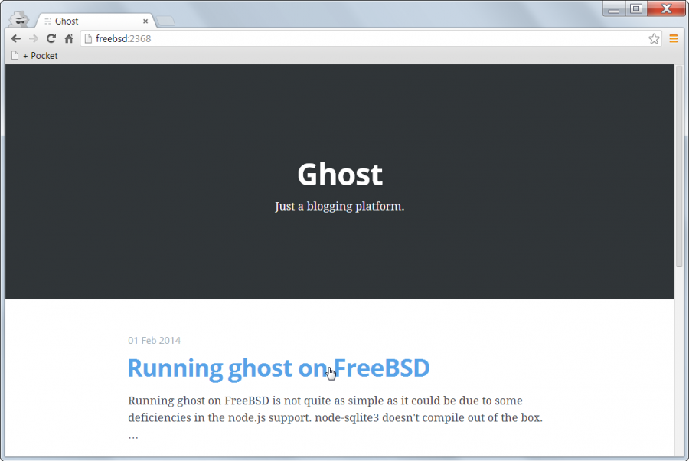
Task: Open the browser home page
Action: [68, 38]
